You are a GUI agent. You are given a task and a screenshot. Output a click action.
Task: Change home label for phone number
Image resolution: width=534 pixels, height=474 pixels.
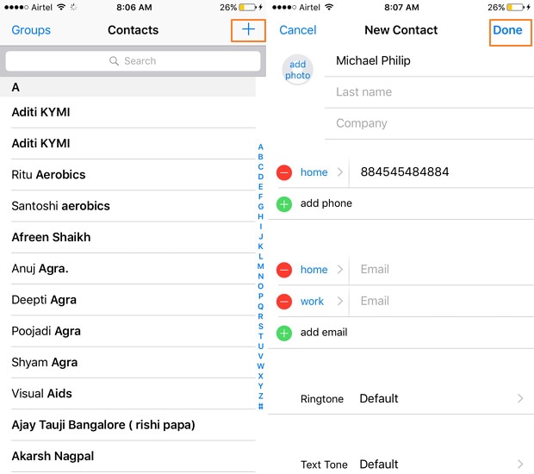314,172
